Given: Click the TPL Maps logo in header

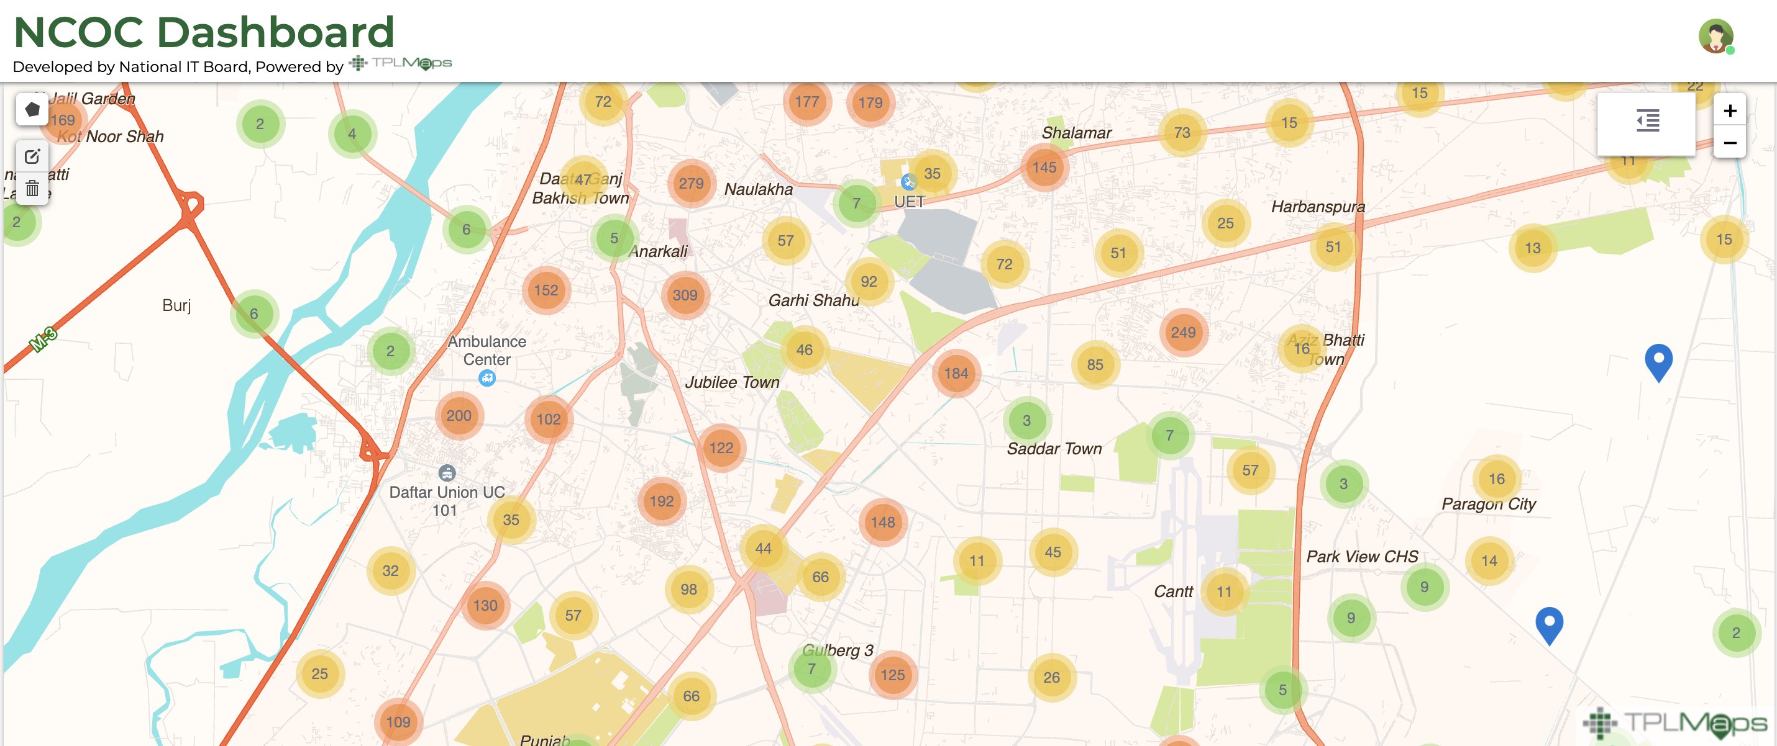Looking at the screenshot, I should coord(400,63).
